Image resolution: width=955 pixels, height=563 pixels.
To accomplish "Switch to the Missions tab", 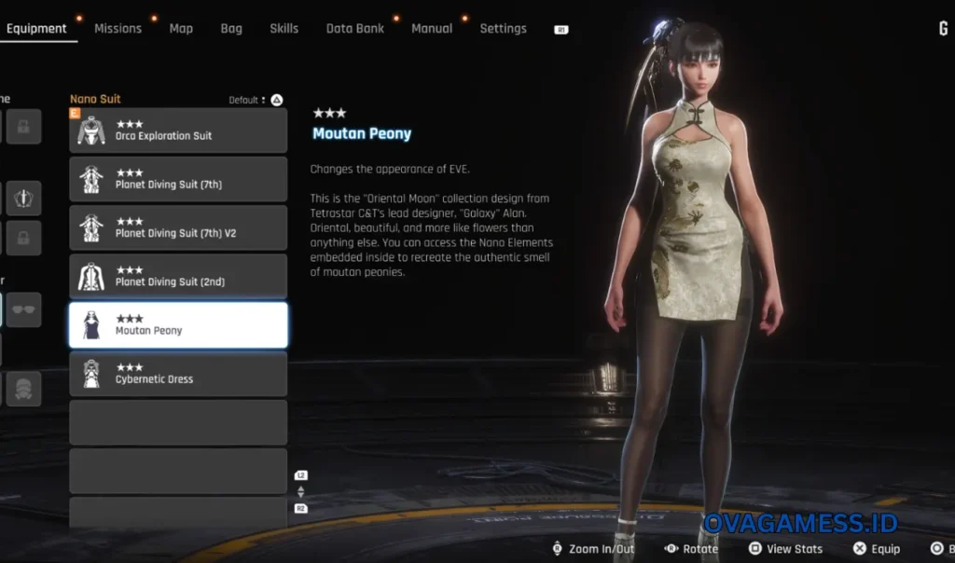I will (118, 28).
